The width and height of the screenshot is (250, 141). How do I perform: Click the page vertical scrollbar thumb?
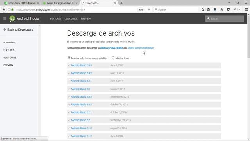point(248,38)
